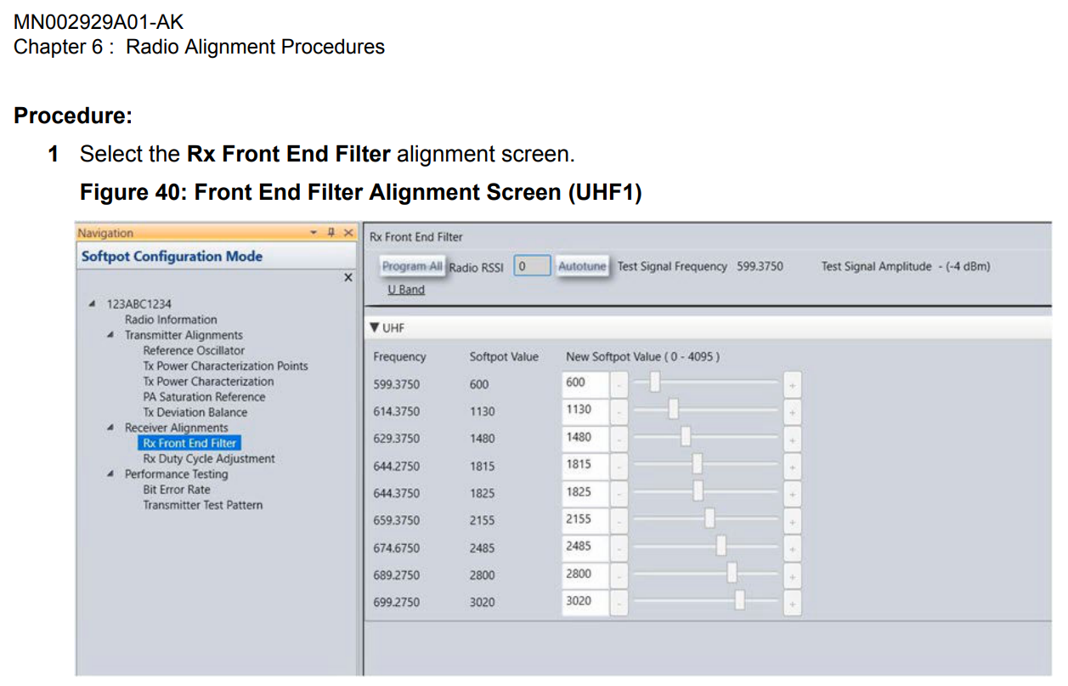1068x686 pixels.
Task: Decrease softpot for 644.2750 with minus
Action: pos(619,466)
